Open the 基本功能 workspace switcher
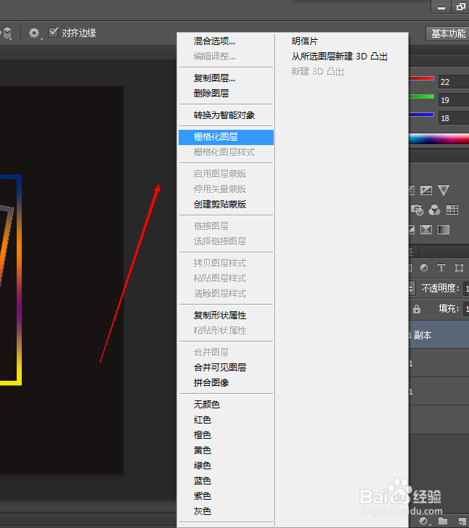469x528 pixels. click(447, 33)
